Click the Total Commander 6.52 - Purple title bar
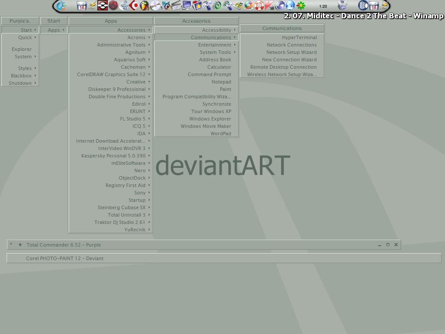445x334 pixels. [204, 244]
